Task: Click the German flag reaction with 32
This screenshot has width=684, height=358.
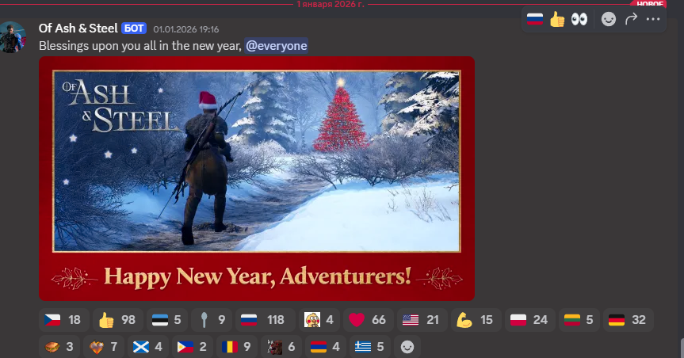Action: tap(629, 320)
